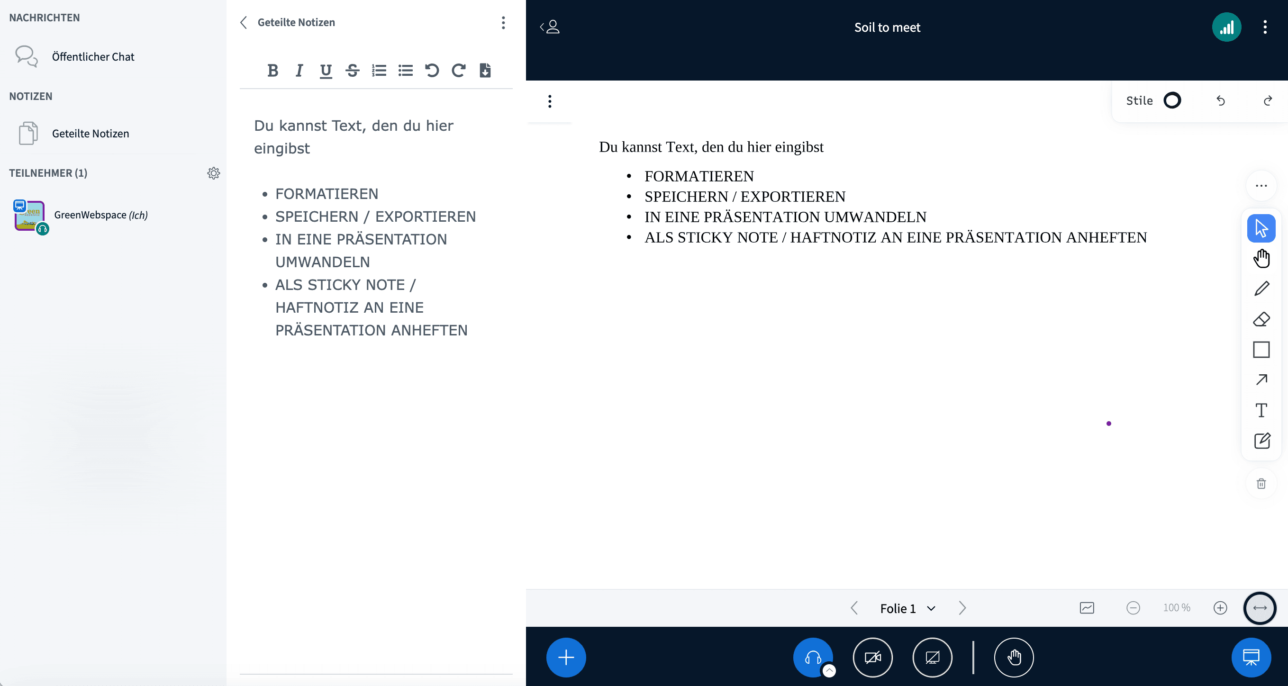
Task: Select the pencil drawing tool
Action: point(1261,289)
